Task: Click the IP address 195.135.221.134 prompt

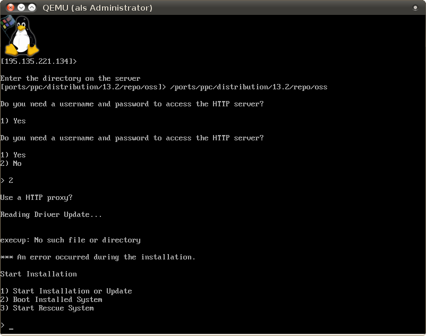Action: point(38,61)
